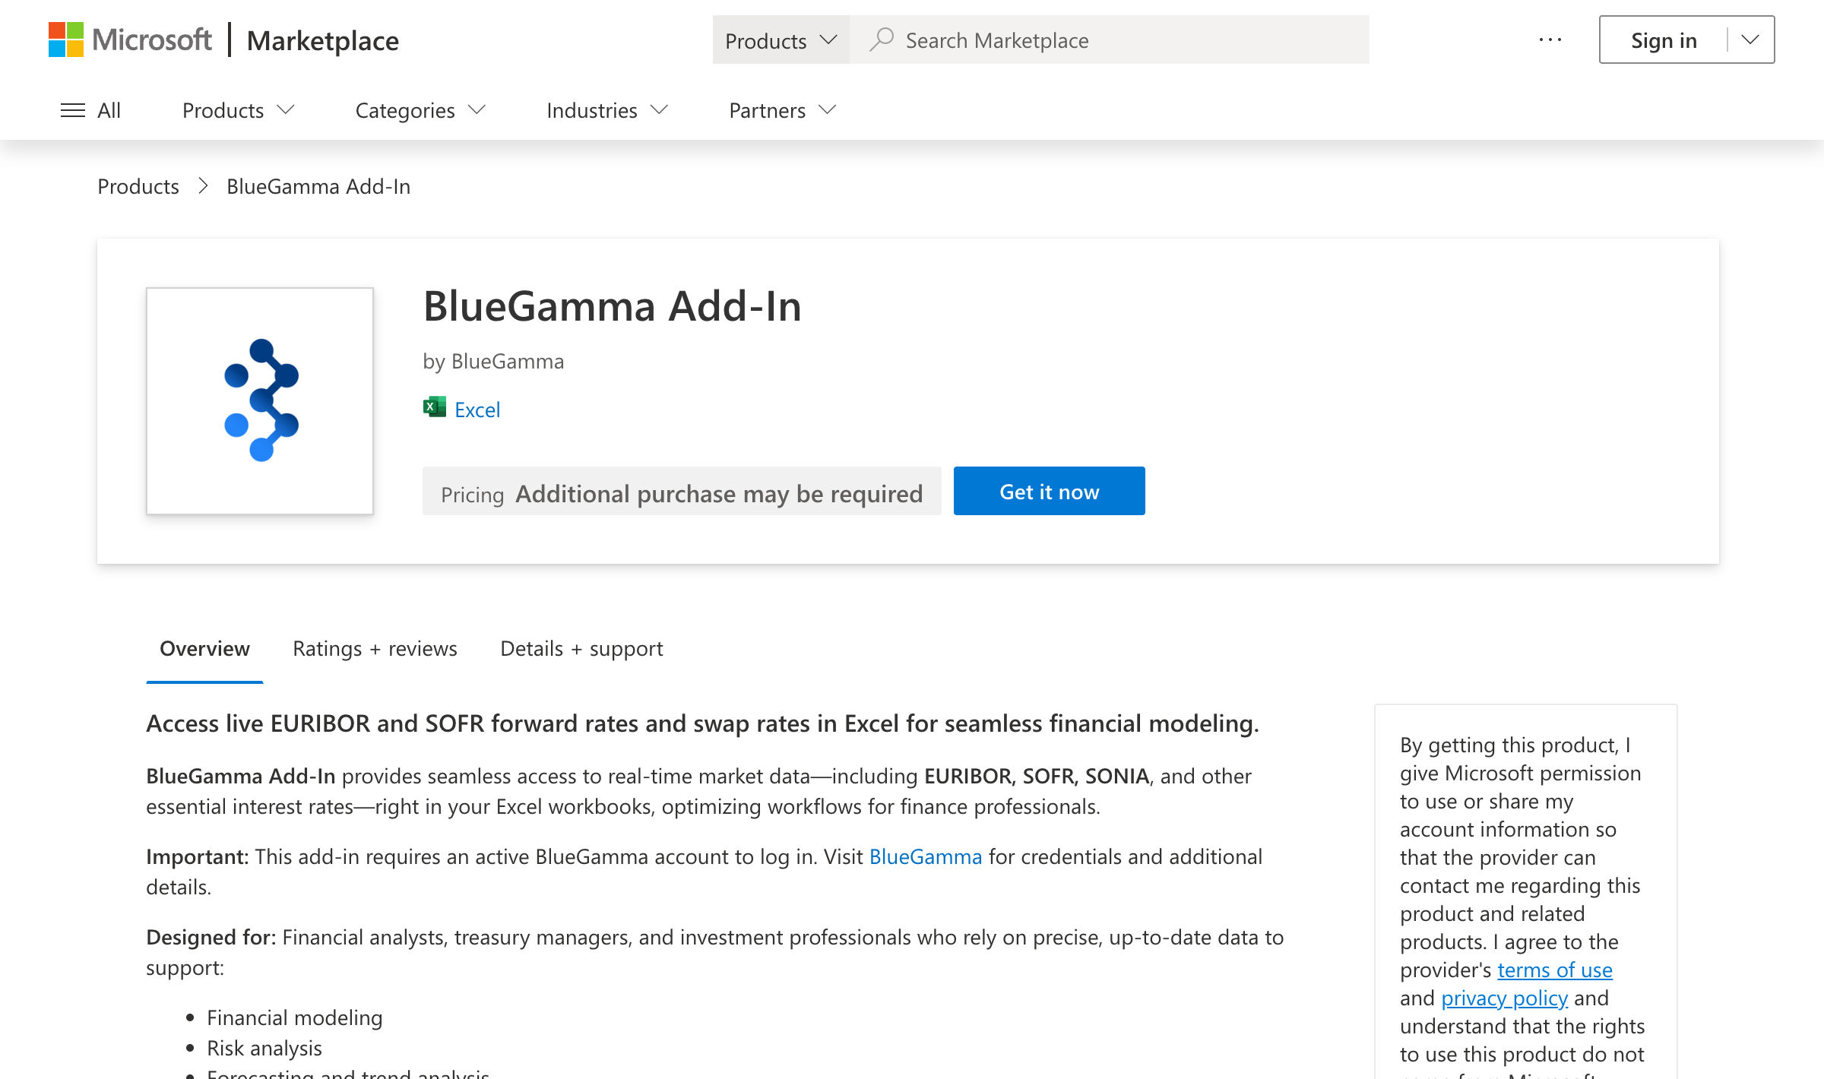
Task: Select the Sign in split-button chevron
Action: point(1750,40)
